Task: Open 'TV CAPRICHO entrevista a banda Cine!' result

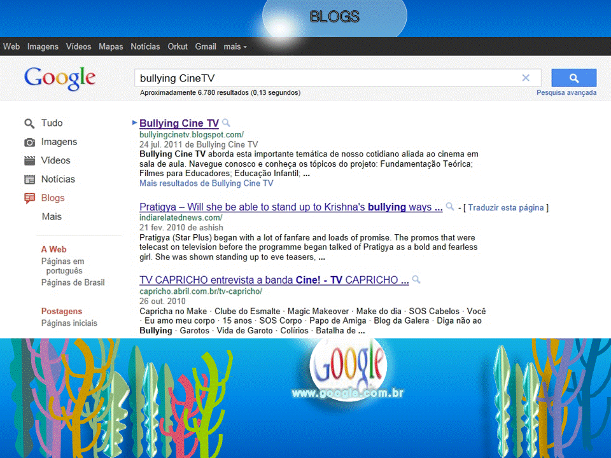Action: 274,280
